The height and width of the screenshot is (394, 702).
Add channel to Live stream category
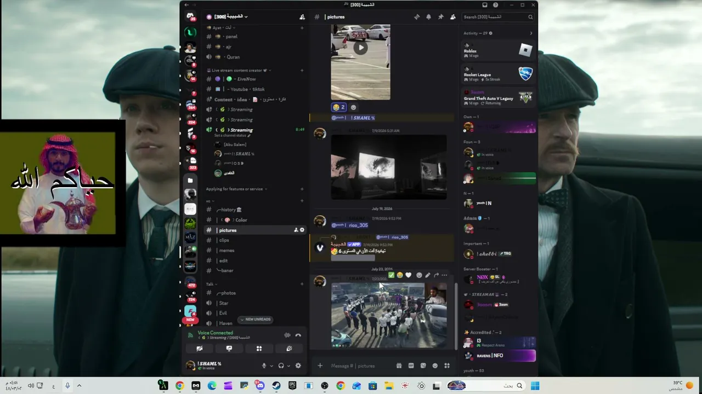click(302, 70)
